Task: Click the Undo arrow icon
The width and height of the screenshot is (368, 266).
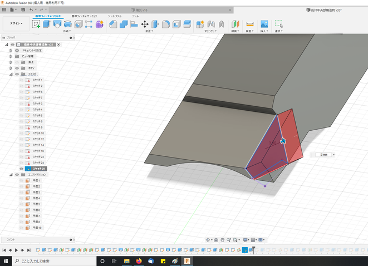Action: [31, 9]
